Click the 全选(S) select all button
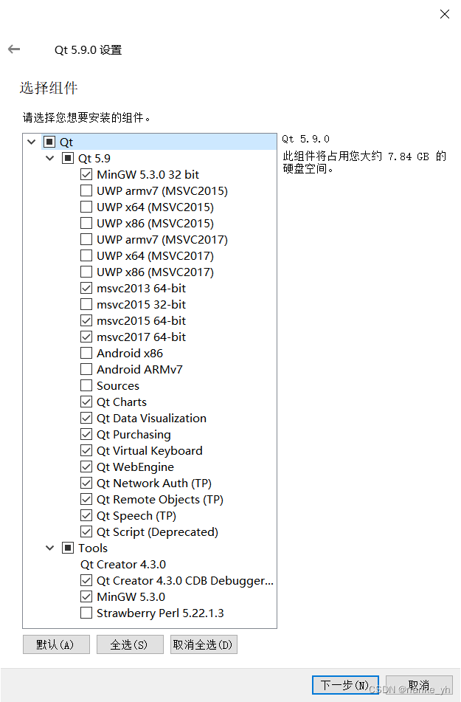The height and width of the screenshot is (702, 461). click(130, 644)
